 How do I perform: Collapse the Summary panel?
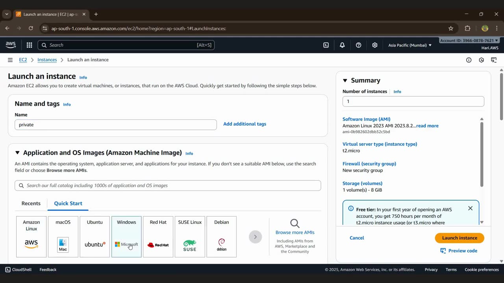pyautogui.click(x=345, y=81)
